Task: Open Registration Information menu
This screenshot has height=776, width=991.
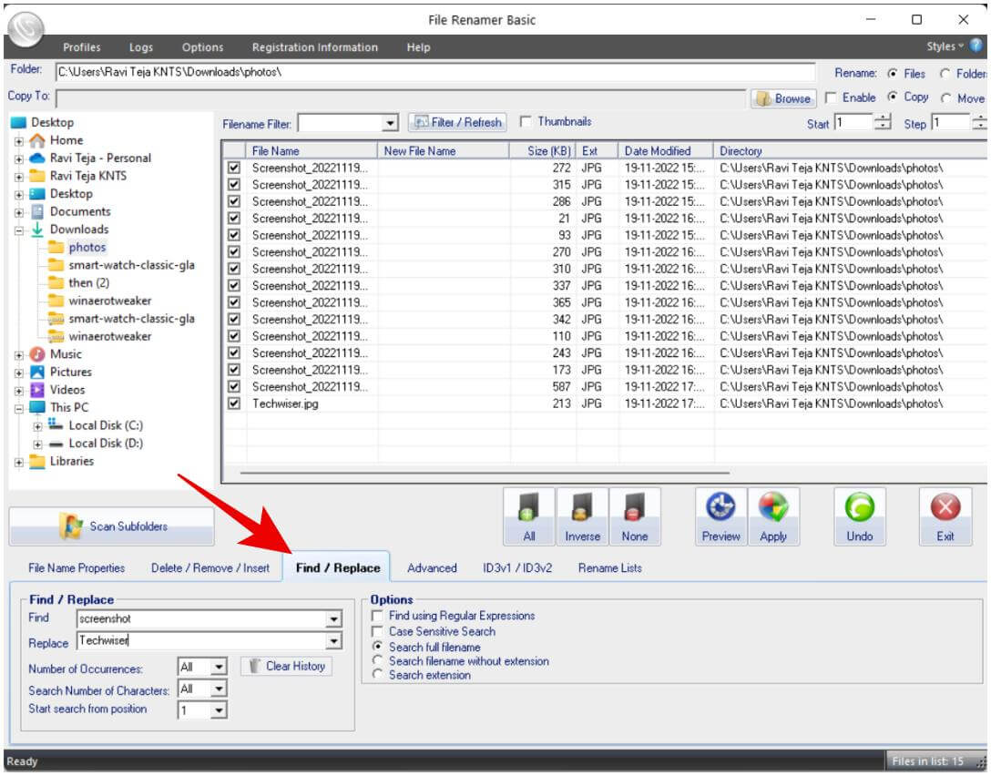Action: (x=315, y=47)
